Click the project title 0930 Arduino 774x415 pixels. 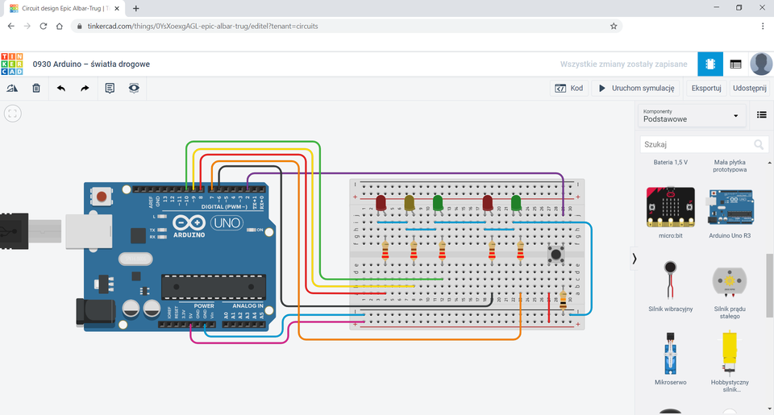[x=91, y=64]
